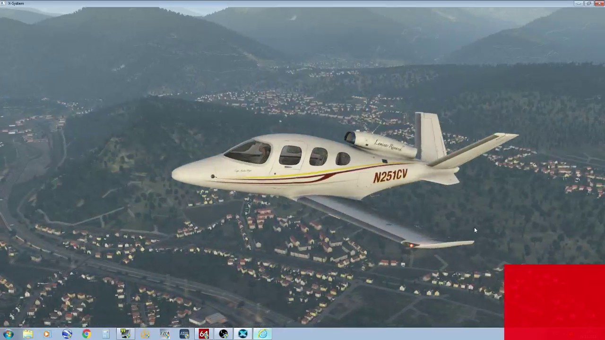The image size is (605, 340).
Task: Open the black circle taskbar app
Action: 224,334
